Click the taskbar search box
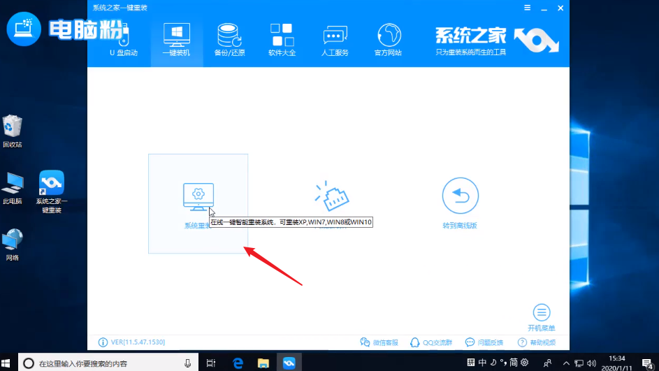Screen dimensions: 659x371 click(x=108, y=363)
